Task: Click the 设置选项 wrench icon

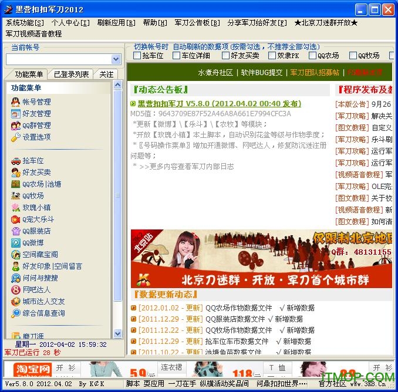Action: point(16,137)
